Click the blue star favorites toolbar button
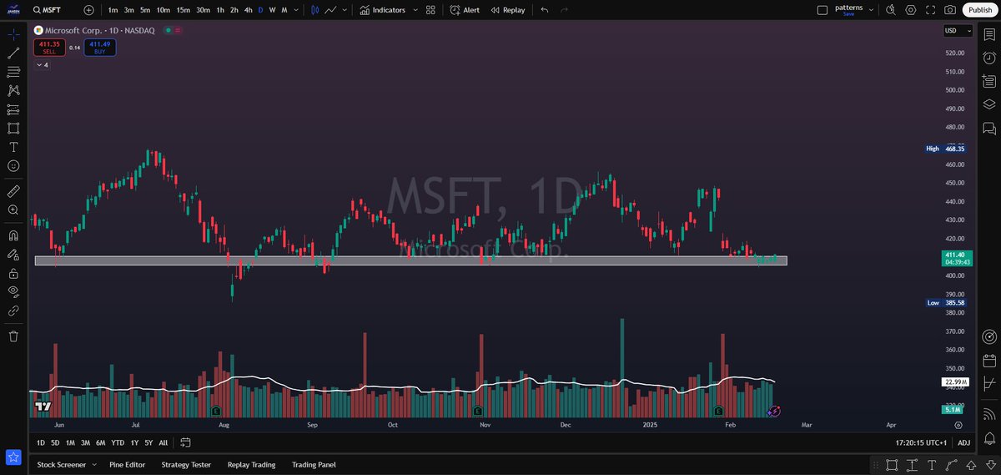Viewport: 1001px width, 475px height. coord(13,457)
